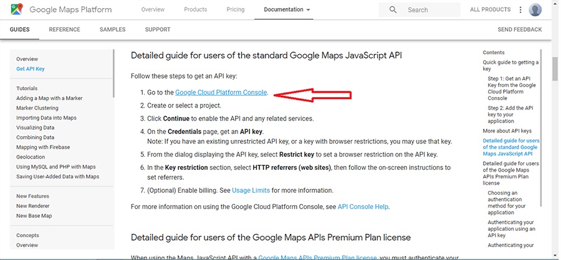This screenshot has height=260, width=561.
Task: Open the user account avatar
Action: click(535, 10)
